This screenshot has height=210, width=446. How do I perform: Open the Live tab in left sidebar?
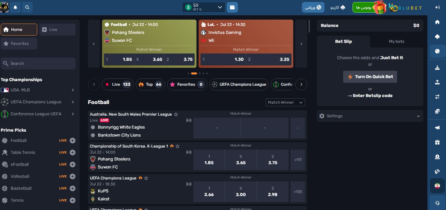pyautogui.click(x=57, y=30)
